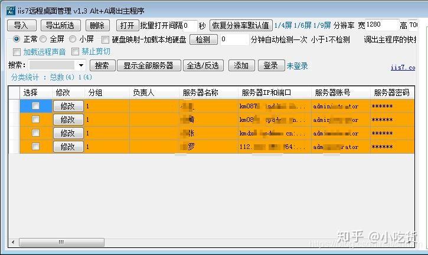Click the 1/9屏 screen size link

(x=322, y=25)
